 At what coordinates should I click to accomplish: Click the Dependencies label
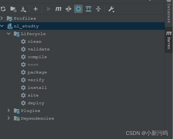[x=37, y=118]
